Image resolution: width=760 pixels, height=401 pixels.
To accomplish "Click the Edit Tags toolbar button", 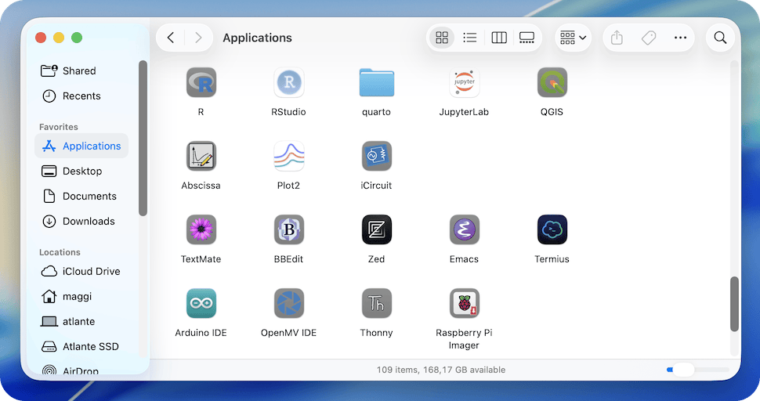I will click(x=649, y=38).
